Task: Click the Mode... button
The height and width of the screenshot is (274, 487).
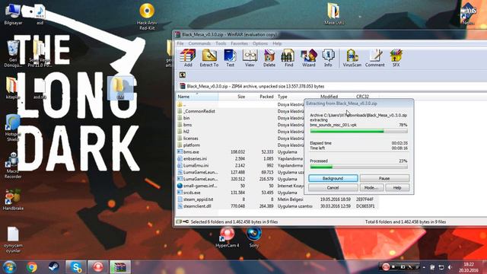Action: (x=371, y=188)
